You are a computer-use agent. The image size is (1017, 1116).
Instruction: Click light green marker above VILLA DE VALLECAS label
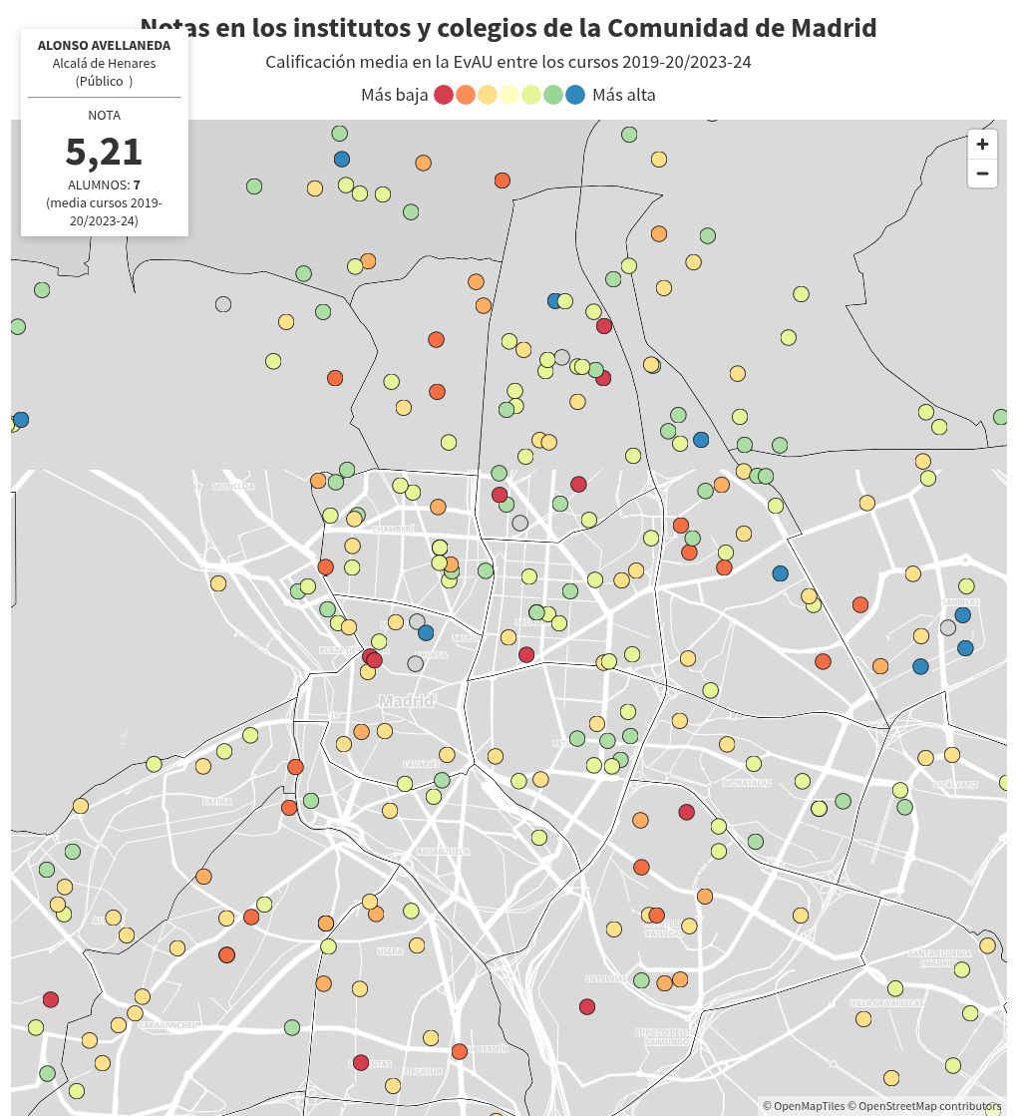[895, 988]
